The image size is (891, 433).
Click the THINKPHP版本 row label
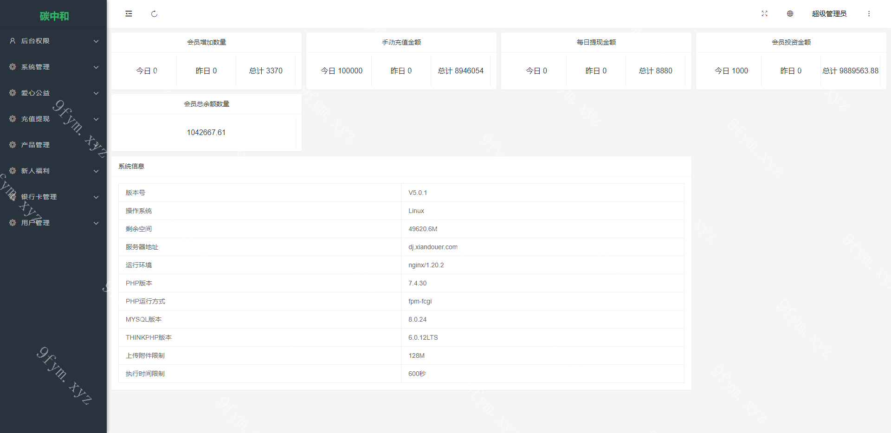[148, 337]
